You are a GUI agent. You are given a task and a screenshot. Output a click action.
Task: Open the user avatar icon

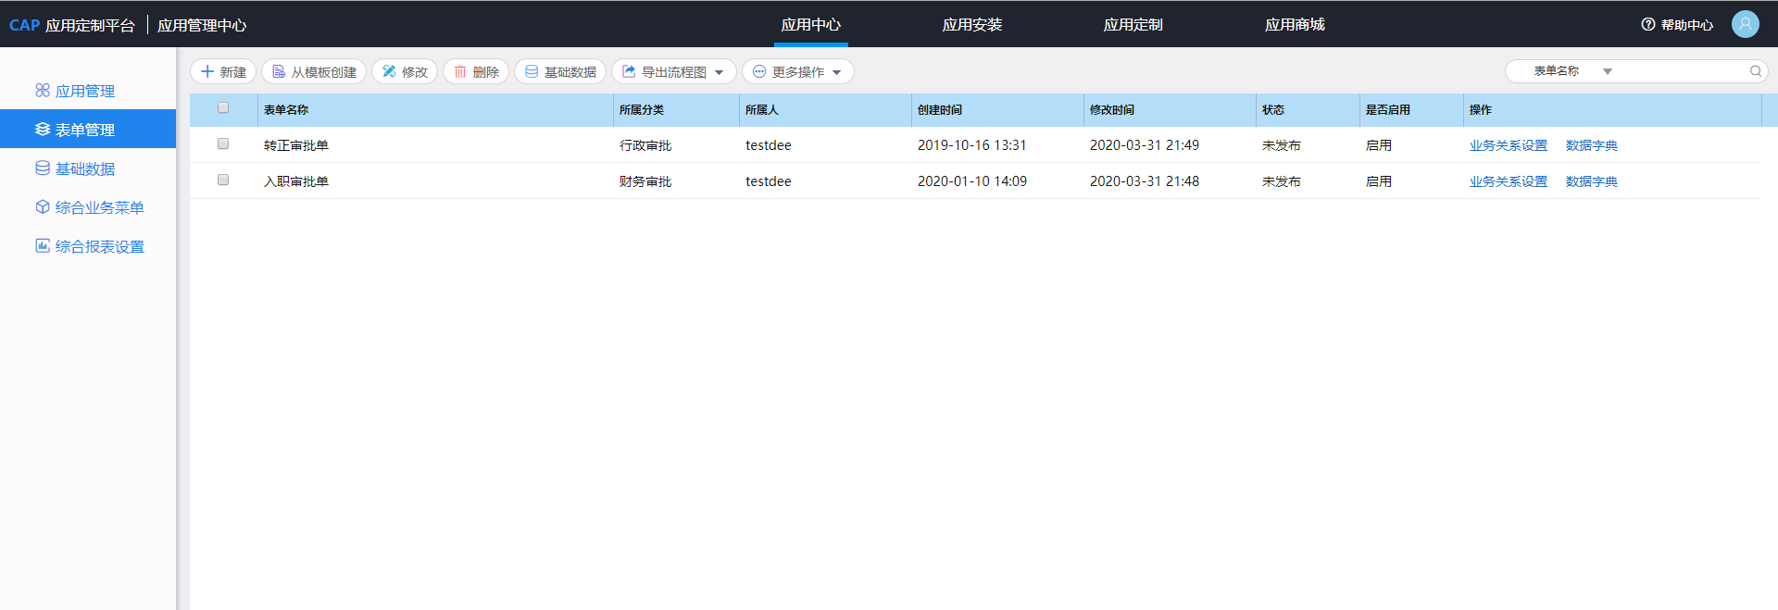[1746, 24]
